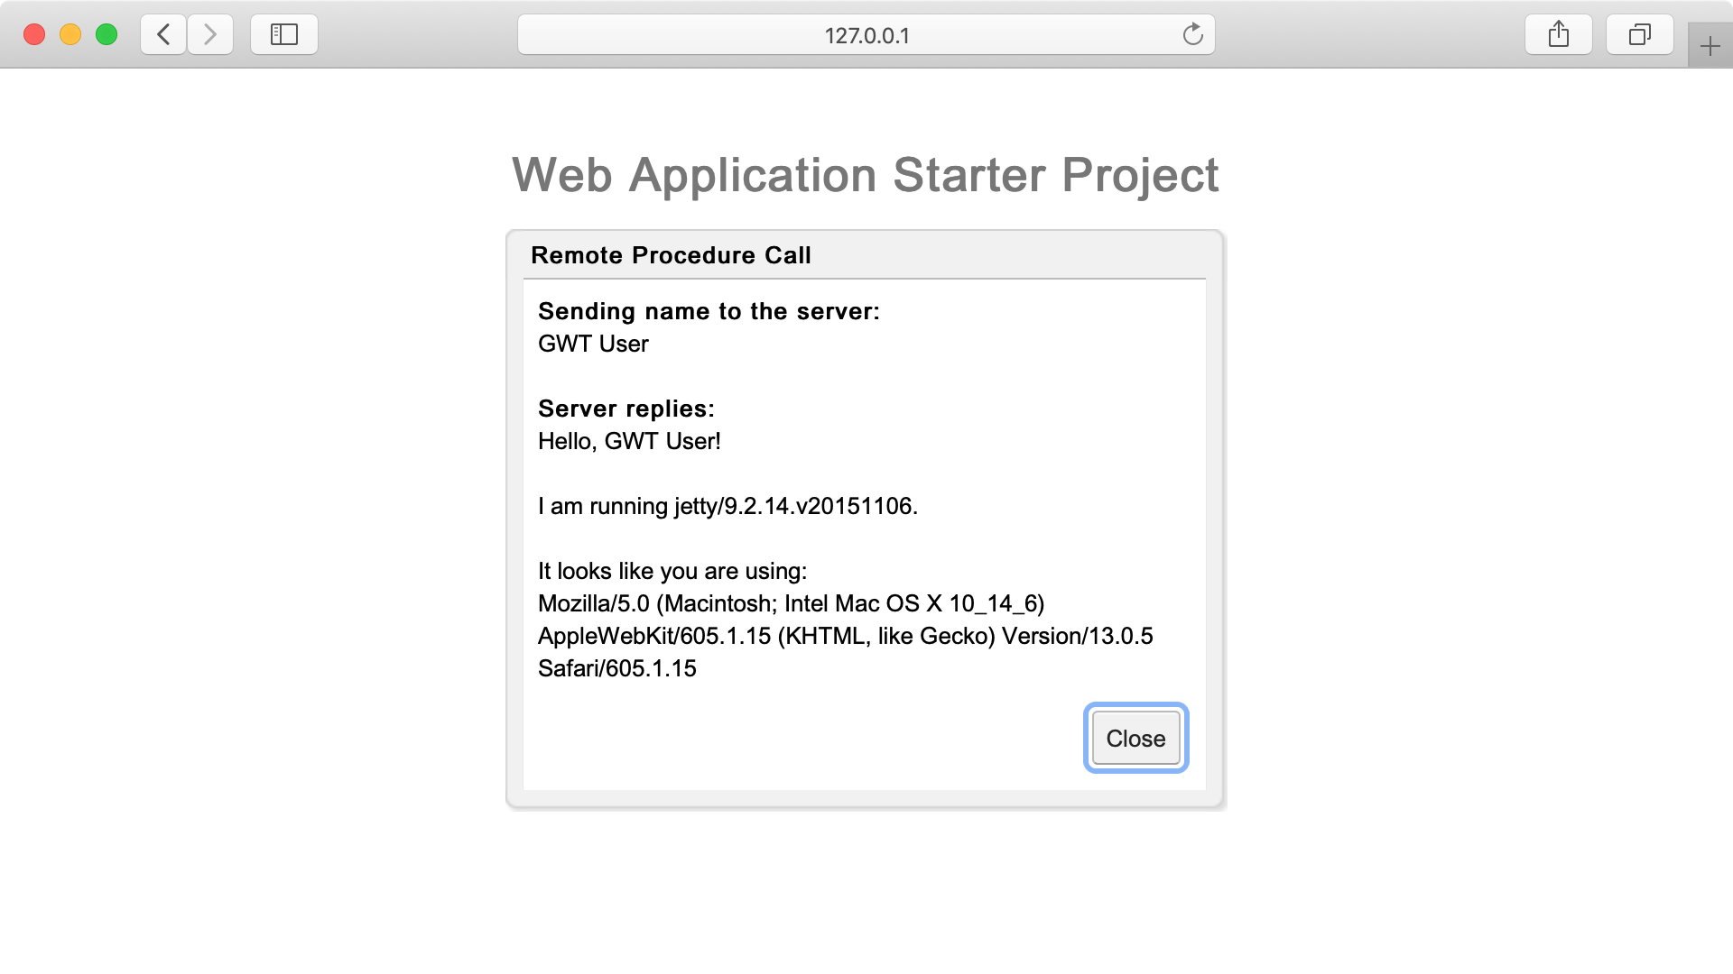
Task: Click the red window close button
Action: pyautogui.click(x=34, y=35)
